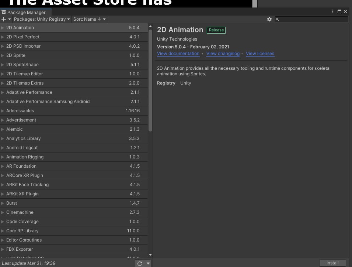Expand the 2D Tilemap Extras arrow
Image resolution: width=352 pixels, height=267 pixels.
click(3, 83)
